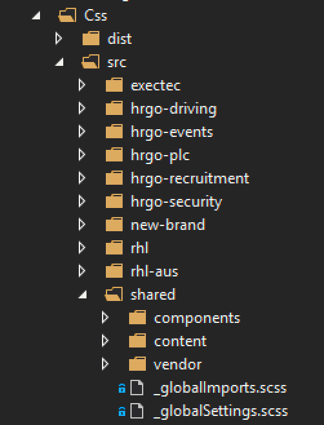The height and width of the screenshot is (425, 324).
Task: Expand the hrgo-driving folder arrow
Action: point(82,108)
